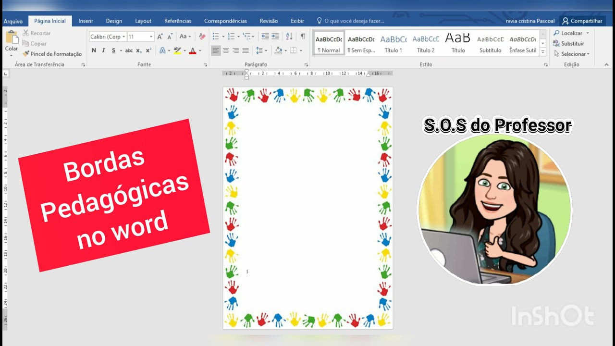Toggle superscript formatting
615x346 pixels.
tap(148, 50)
